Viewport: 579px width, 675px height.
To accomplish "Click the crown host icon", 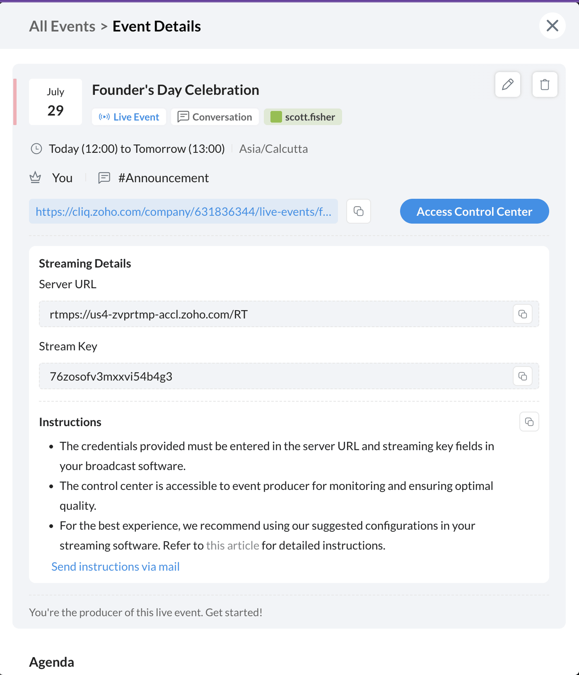I will 35,178.
